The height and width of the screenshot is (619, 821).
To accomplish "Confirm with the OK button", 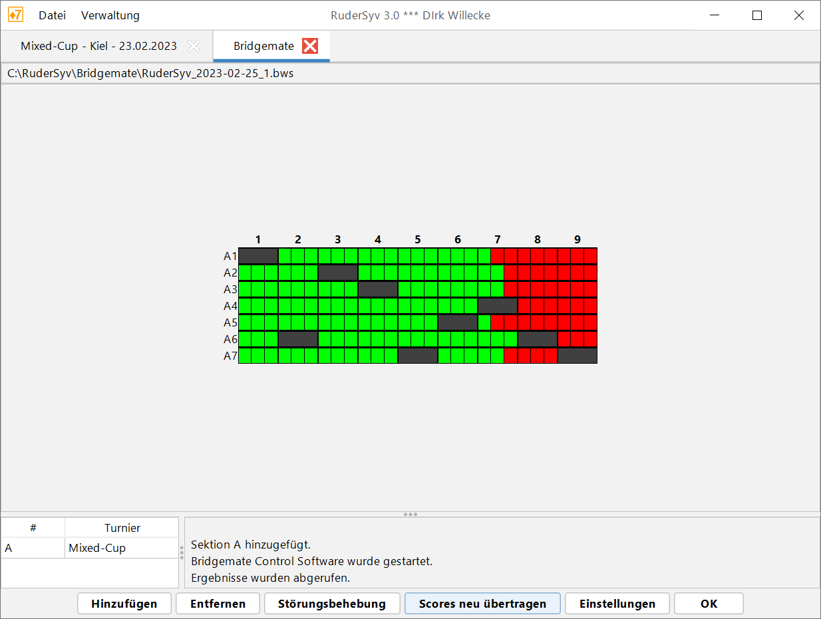I will click(709, 604).
